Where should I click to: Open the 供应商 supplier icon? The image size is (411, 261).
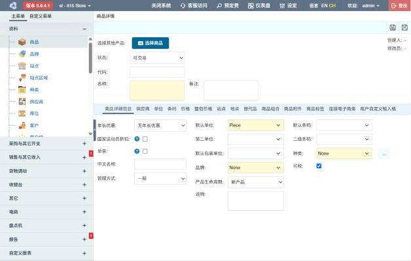[22, 101]
